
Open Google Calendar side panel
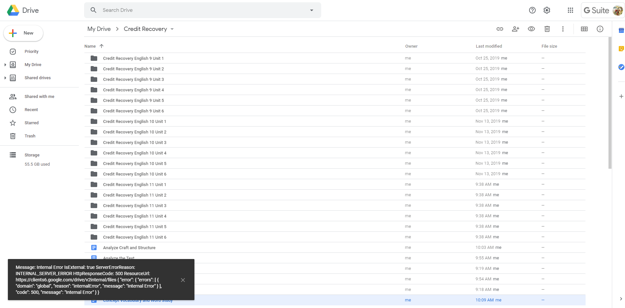pos(621,31)
